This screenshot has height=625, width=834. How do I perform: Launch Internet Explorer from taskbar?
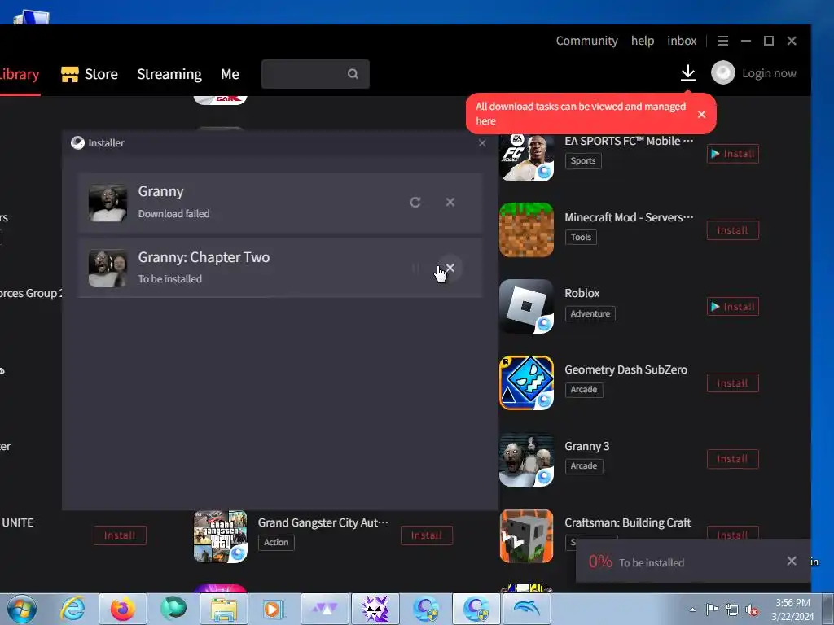[x=72, y=609]
